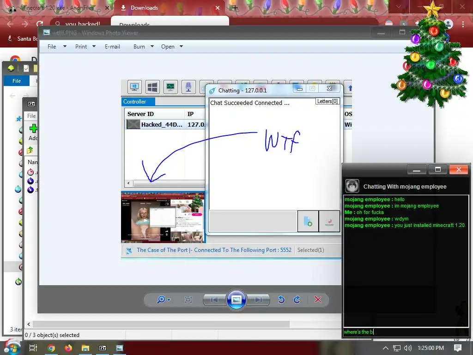The width and height of the screenshot is (473, 355).
Task: Open File Explorer from the taskbar
Action: click(x=85, y=348)
